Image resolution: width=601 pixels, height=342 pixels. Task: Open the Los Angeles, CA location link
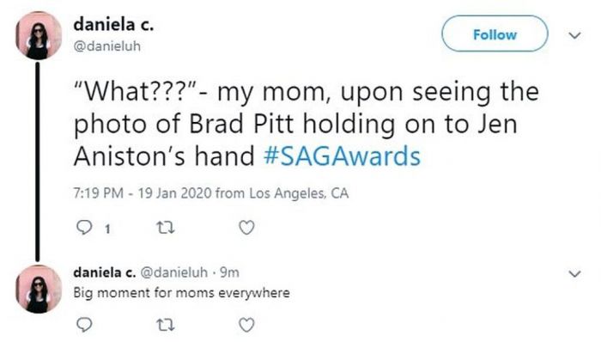pos(299,193)
